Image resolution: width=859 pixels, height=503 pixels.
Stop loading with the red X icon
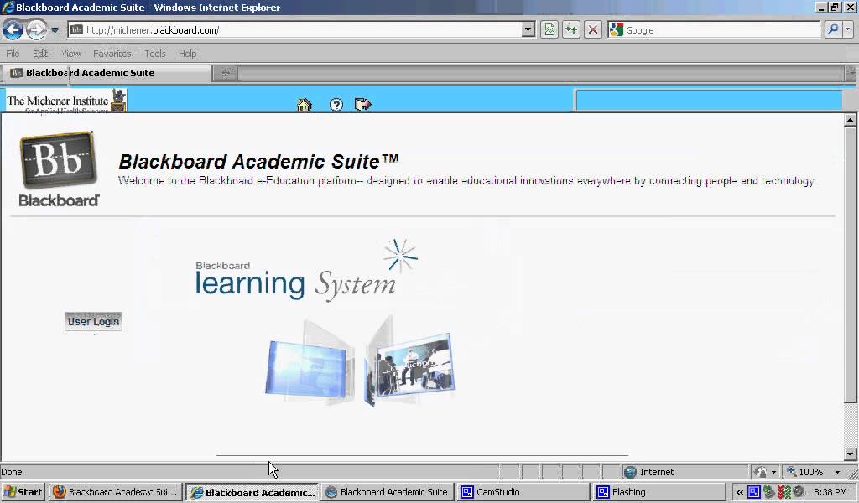593,30
